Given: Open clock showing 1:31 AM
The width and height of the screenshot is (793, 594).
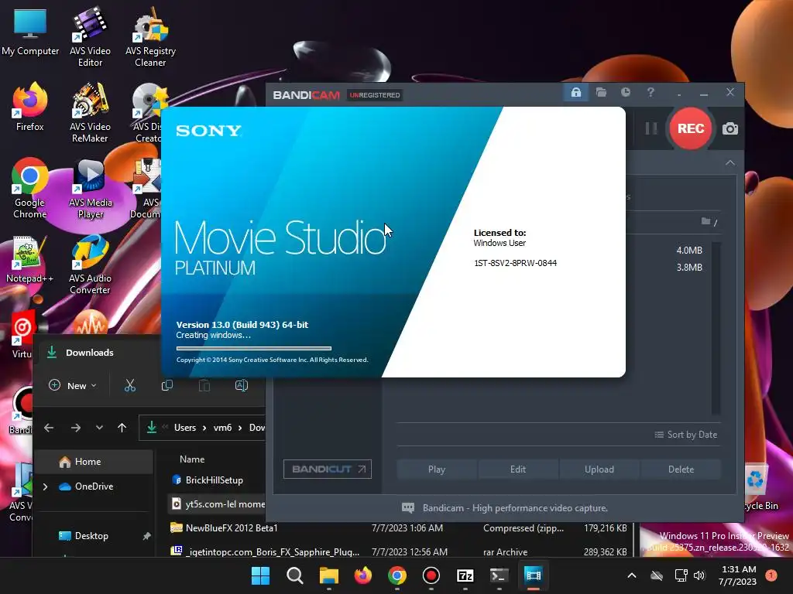Looking at the screenshot, I should coord(737,575).
